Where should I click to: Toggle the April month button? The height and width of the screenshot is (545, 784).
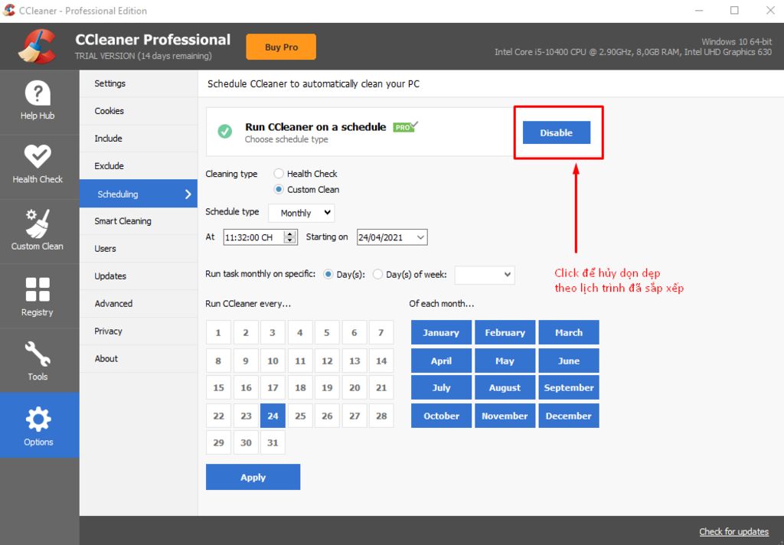(x=441, y=361)
